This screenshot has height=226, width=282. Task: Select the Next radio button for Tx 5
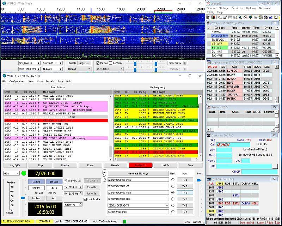tap(173, 205)
